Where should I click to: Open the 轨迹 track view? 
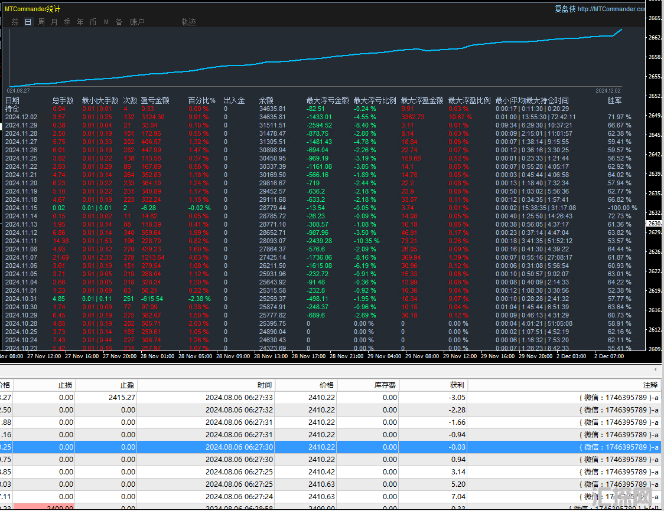click(188, 22)
